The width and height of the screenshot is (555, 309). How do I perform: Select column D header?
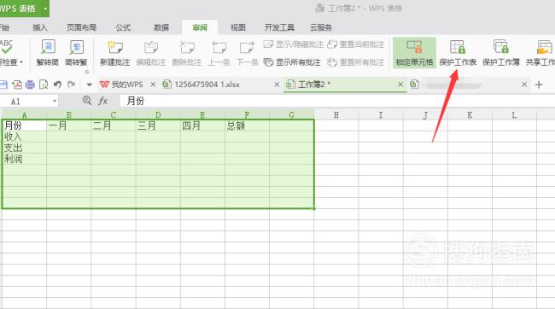(158, 115)
